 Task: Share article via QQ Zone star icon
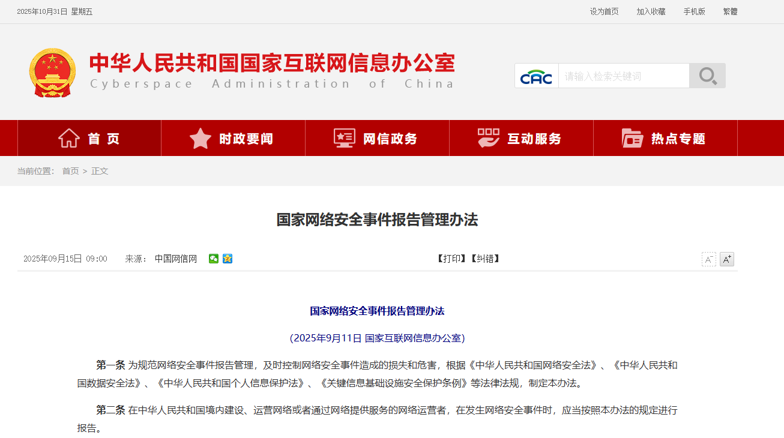click(228, 259)
